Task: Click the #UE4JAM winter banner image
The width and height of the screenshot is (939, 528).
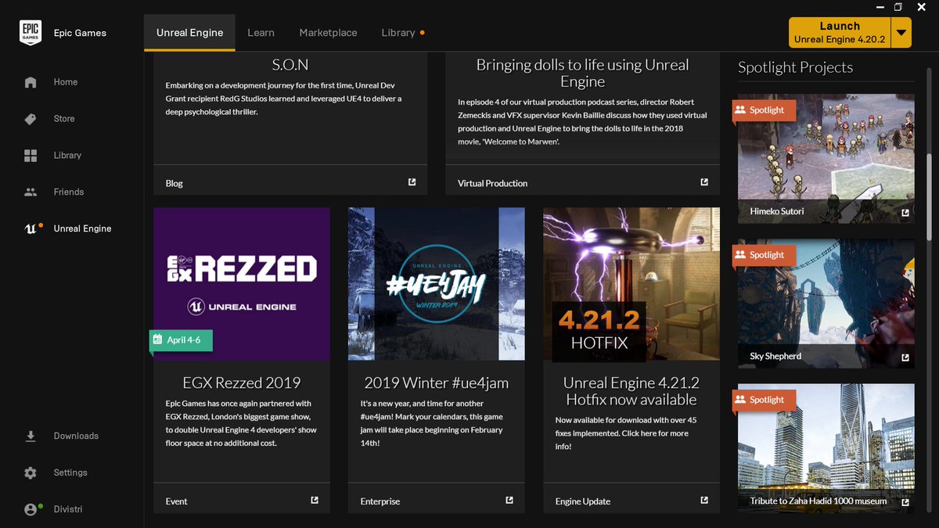Action: 437,284
